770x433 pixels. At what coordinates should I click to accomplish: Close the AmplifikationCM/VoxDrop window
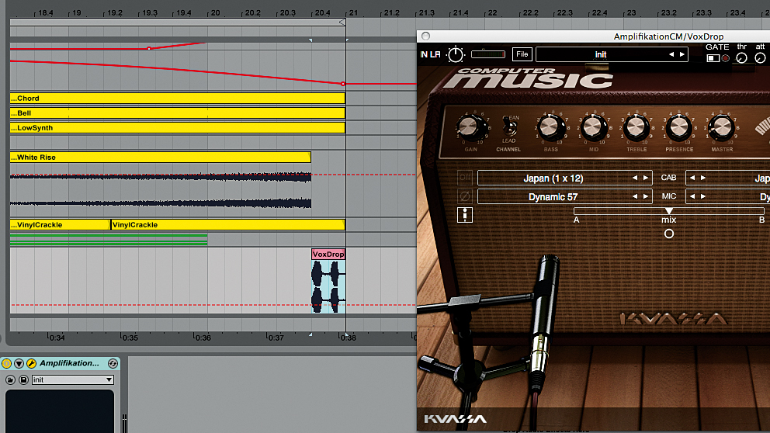[x=426, y=36]
